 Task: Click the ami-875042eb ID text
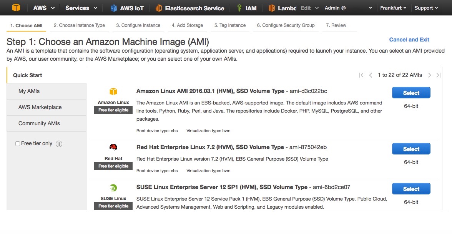pyautogui.click(x=308, y=147)
